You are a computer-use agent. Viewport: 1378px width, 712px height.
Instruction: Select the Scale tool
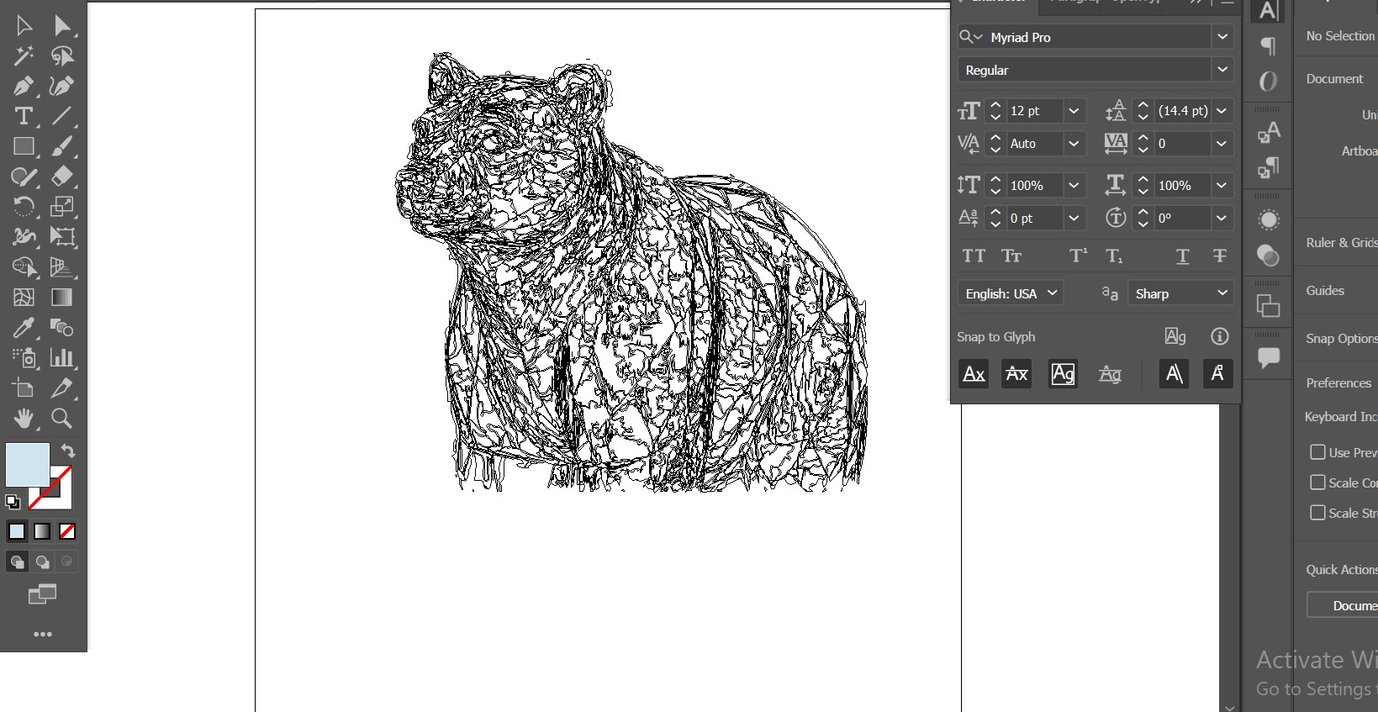[x=62, y=207]
